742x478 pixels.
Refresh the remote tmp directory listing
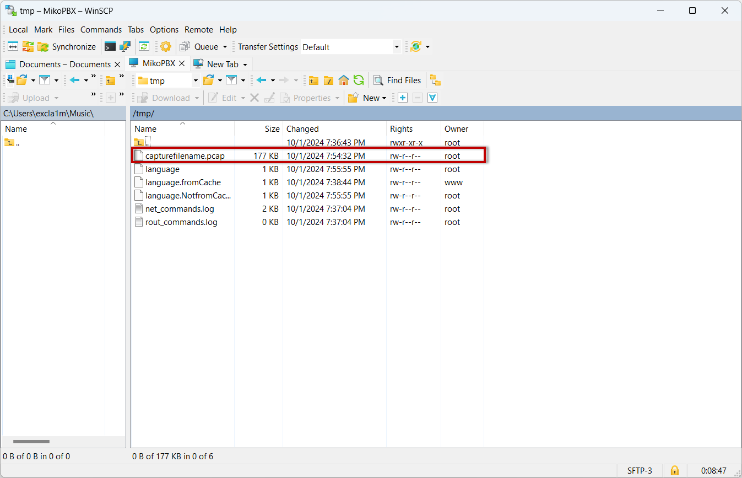[359, 80]
